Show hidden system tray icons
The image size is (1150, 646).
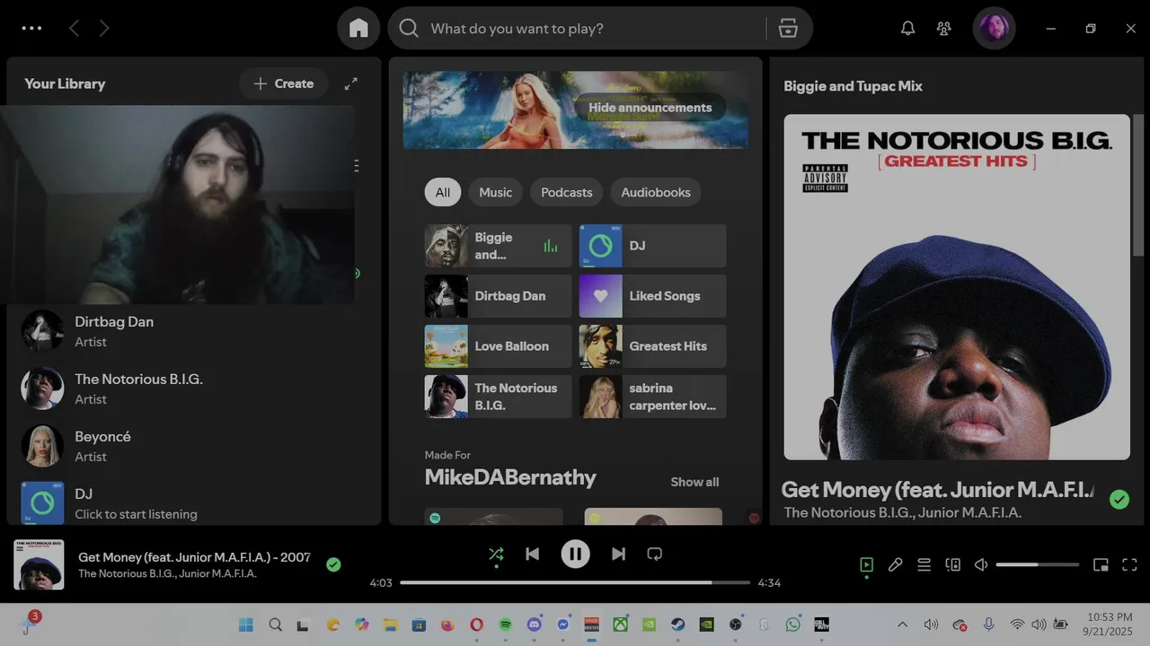coord(902,624)
